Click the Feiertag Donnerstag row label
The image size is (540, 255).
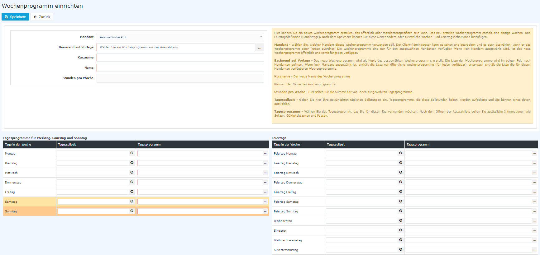pos(288,183)
